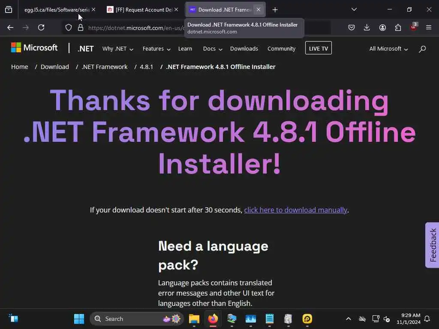Open the Windows Start menu
The width and height of the screenshot is (439, 329).
coord(79,319)
